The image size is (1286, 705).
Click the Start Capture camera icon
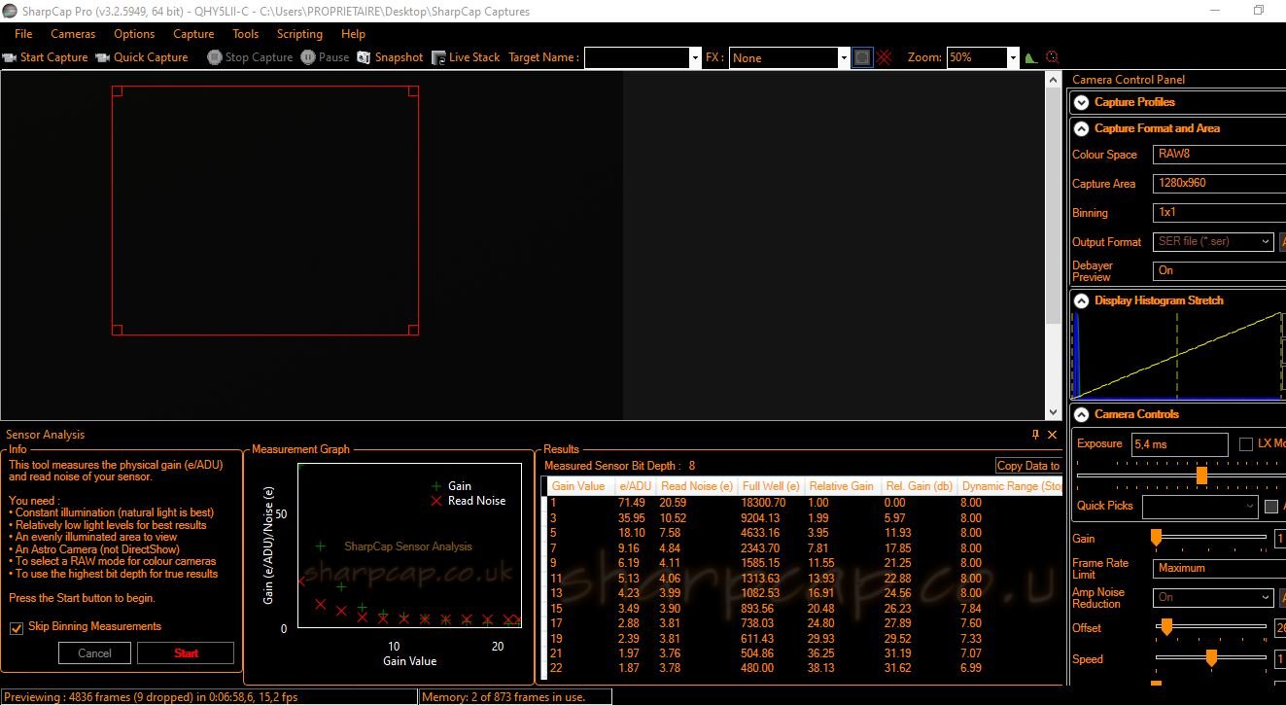coord(10,57)
